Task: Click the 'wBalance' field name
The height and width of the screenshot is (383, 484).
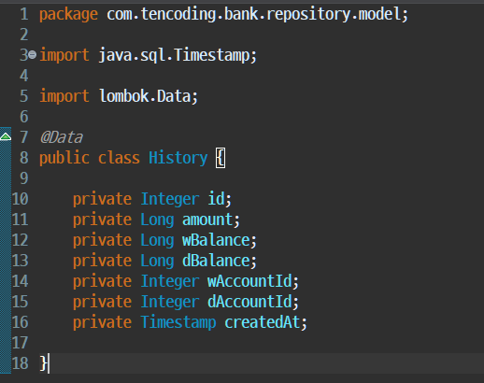Action: pyautogui.click(x=216, y=240)
